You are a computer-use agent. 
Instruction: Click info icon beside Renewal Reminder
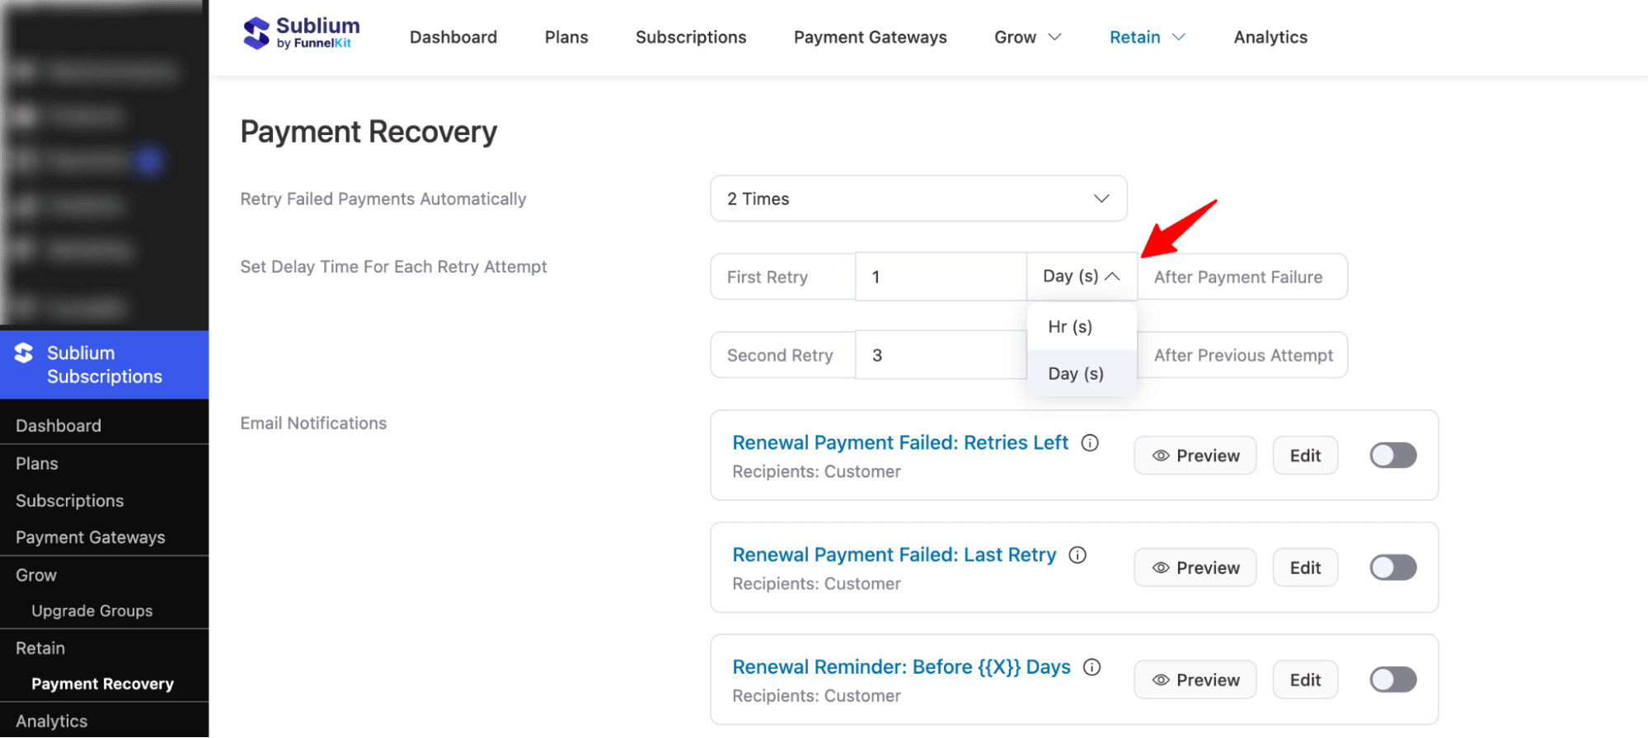[x=1092, y=667]
